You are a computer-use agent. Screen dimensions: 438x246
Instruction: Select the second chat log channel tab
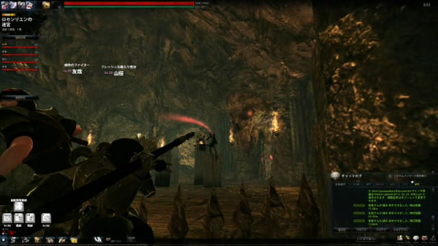coord(356,184)
